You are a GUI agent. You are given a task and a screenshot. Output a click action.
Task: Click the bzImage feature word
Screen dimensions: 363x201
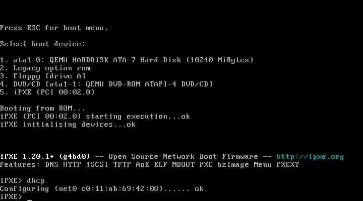233,165
